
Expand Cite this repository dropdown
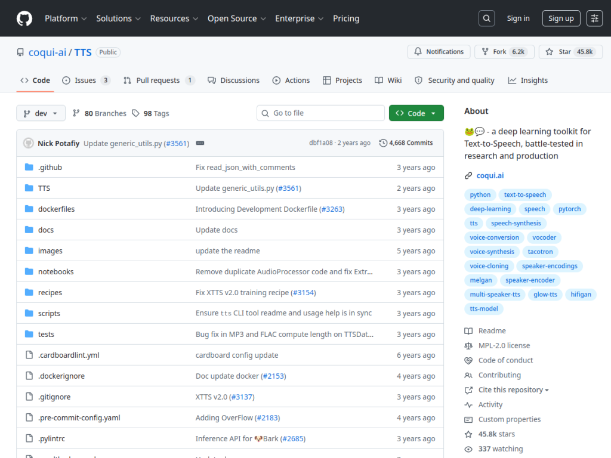point(513,390)
